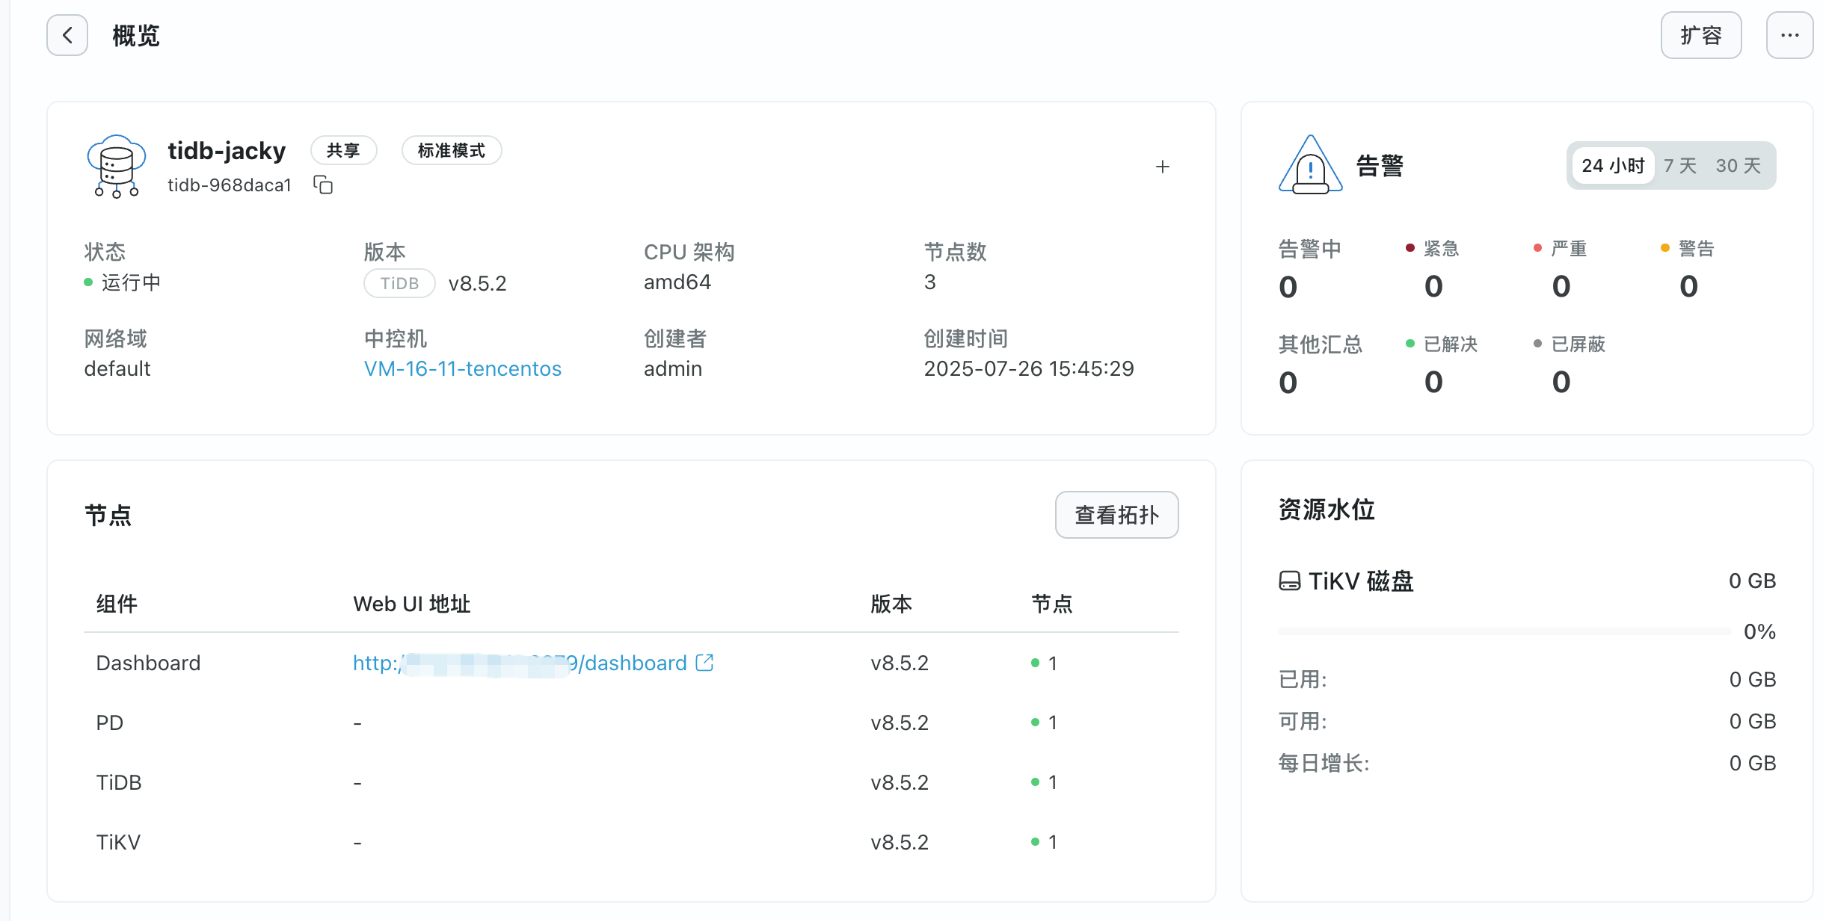This screenshot has height=922, width=1826.
Task: Select the 24 小时 time range
Action: [x=1613, y=165]
